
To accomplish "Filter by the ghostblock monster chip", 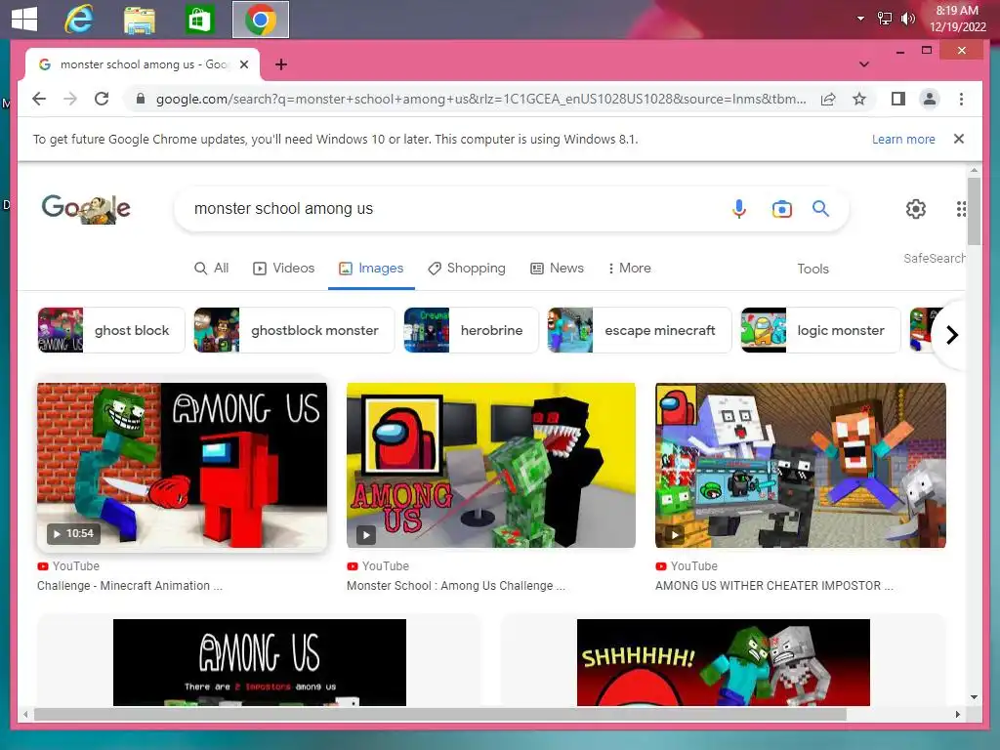I will [294, 330].
